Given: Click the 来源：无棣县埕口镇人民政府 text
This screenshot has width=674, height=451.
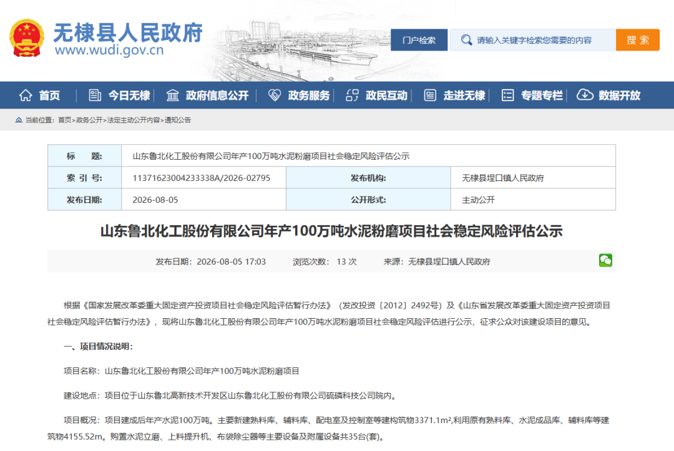Looking at the screenshot, I should pyautogui.click(x=437, y=261).
